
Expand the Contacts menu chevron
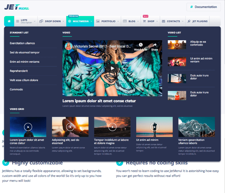[183, 21]
